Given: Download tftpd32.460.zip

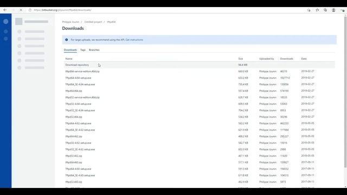Looking at the screenshot, I should click(74, 182).
